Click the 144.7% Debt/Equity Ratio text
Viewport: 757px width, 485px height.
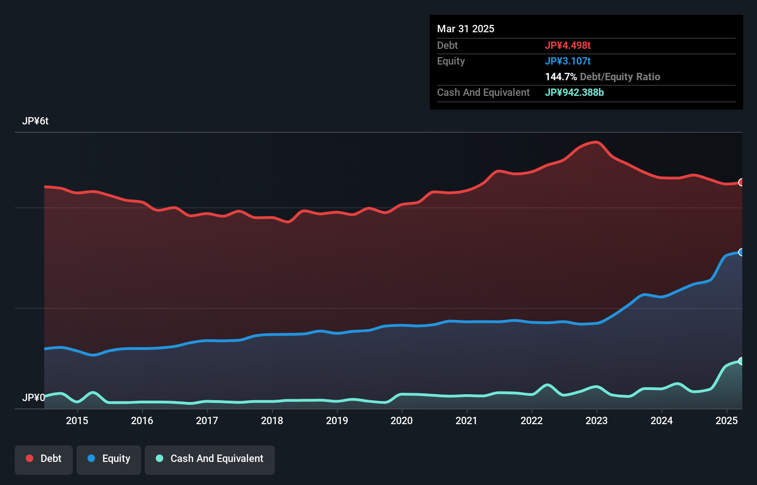[x=602, y=77]
